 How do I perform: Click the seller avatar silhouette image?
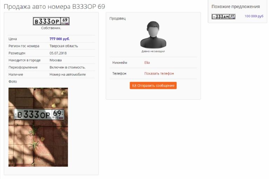pos(153,35)
